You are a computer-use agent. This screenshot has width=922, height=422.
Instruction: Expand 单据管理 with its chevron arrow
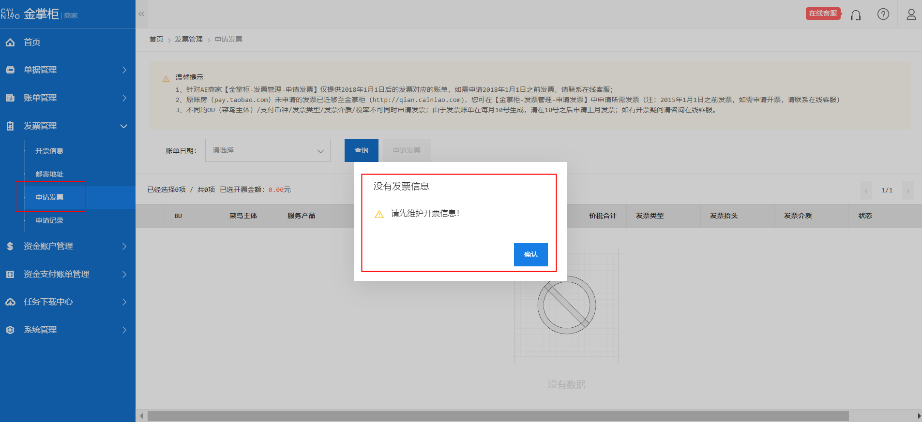click(124, 70)
